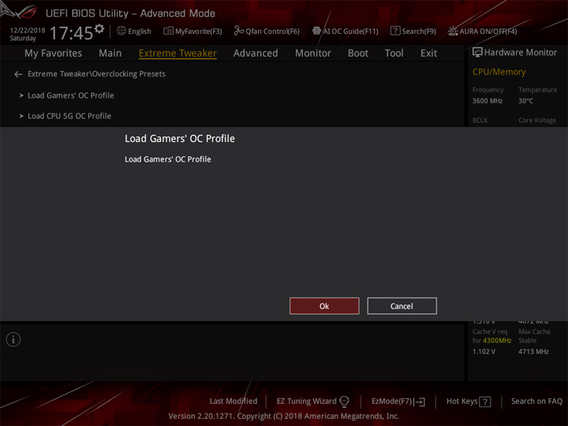Click Qfan Control(F6) text
The image size is (568, 426).
(x=272, y=32)
